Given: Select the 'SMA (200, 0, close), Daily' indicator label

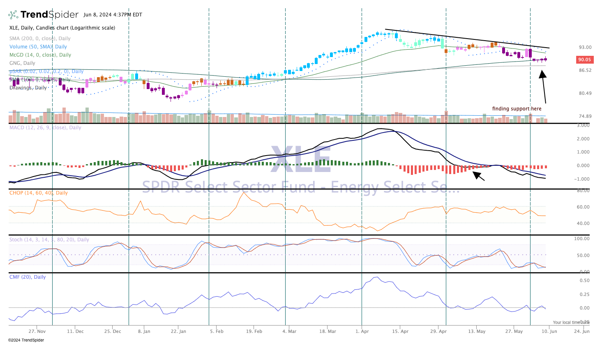Looking at the screenshot, I should [40, 39].
